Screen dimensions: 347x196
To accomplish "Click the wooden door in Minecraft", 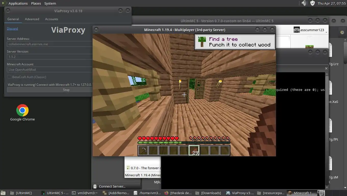I will [x=200, y=88].
